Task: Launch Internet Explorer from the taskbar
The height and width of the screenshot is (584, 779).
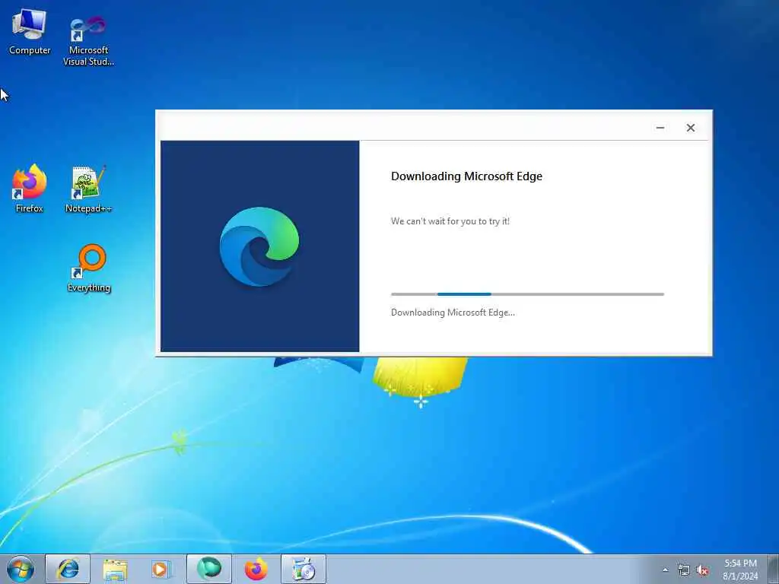Action: pos(68,569)
